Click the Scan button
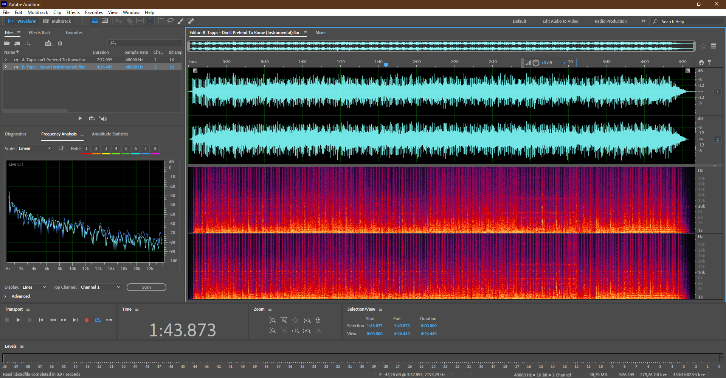Image resolution: width=726 pixels, height=378 pixels. [x=146, y=287]
